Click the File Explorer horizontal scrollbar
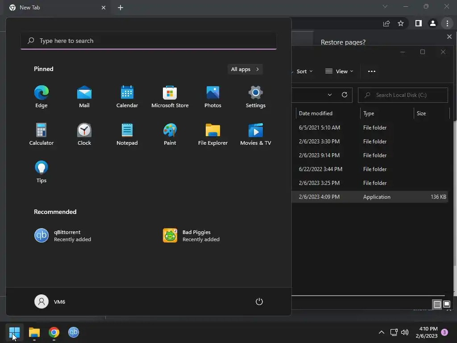Viewport: 457px width, 343px height. click(x=368, y=296)
